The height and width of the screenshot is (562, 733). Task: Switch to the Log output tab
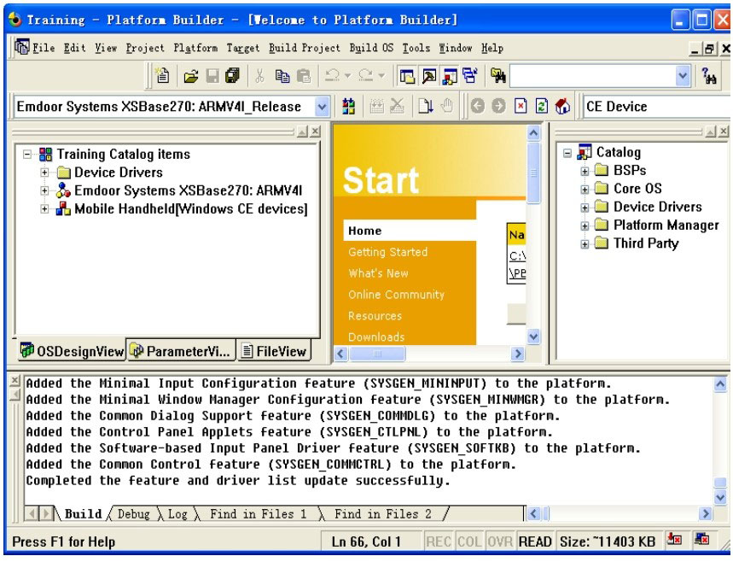pyautogui.click(x=177, y=514)
